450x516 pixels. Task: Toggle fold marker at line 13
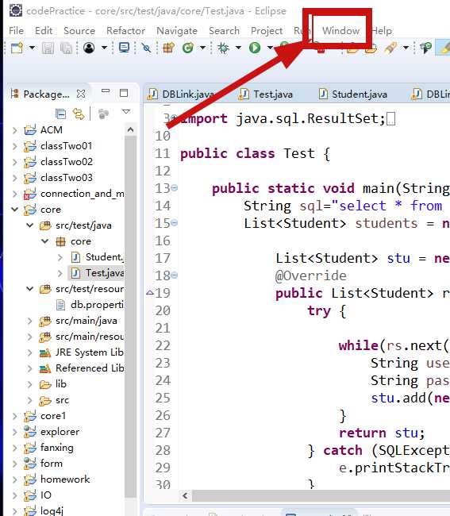click(175, 188)
